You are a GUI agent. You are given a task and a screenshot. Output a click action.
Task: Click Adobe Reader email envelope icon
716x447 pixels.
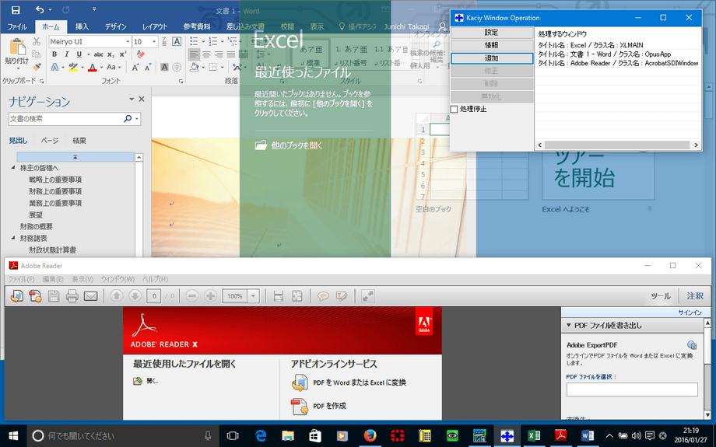coord(91,296)
